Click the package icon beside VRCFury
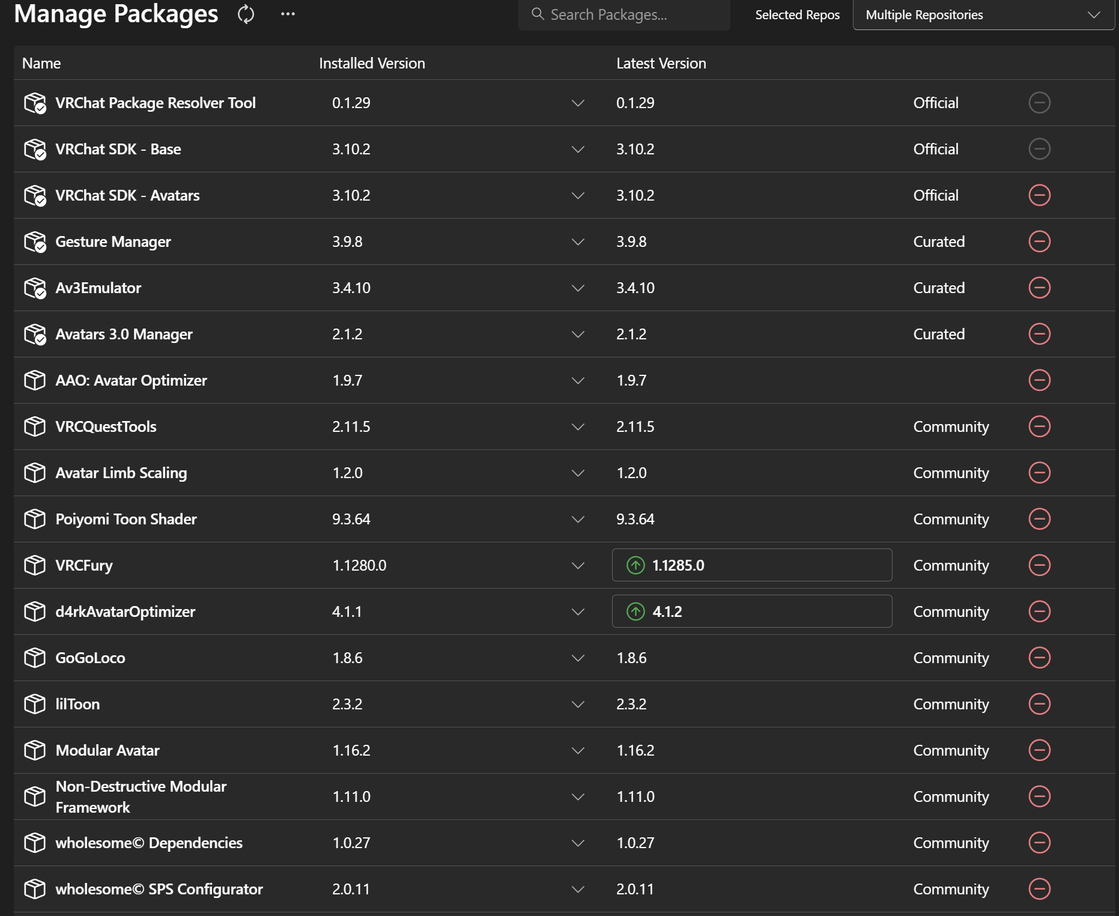 [35, 565]
